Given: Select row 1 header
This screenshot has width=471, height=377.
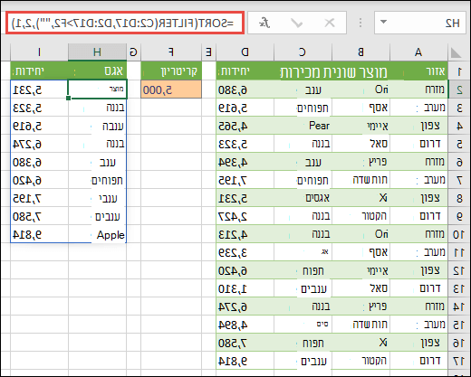Looking at the screenshot, I should pyautogui.click(x=459, y=71).
